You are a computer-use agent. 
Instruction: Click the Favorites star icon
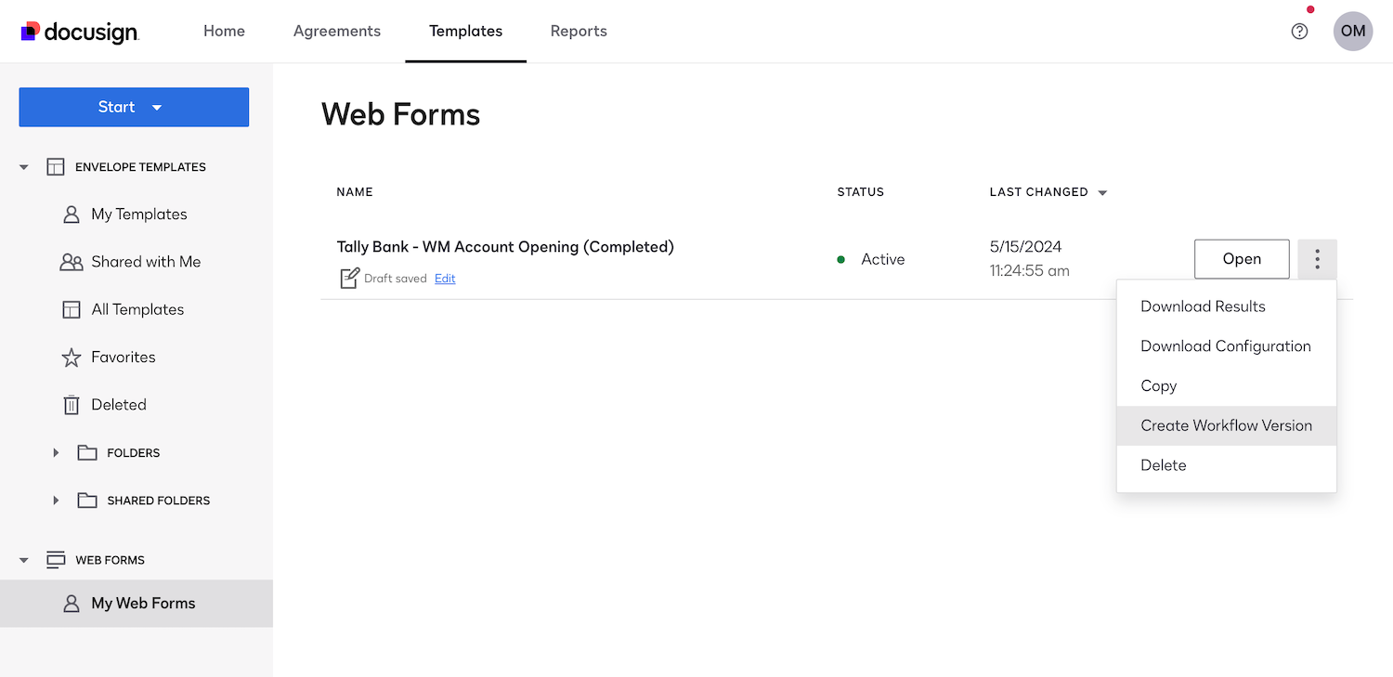tap(72, 357)
